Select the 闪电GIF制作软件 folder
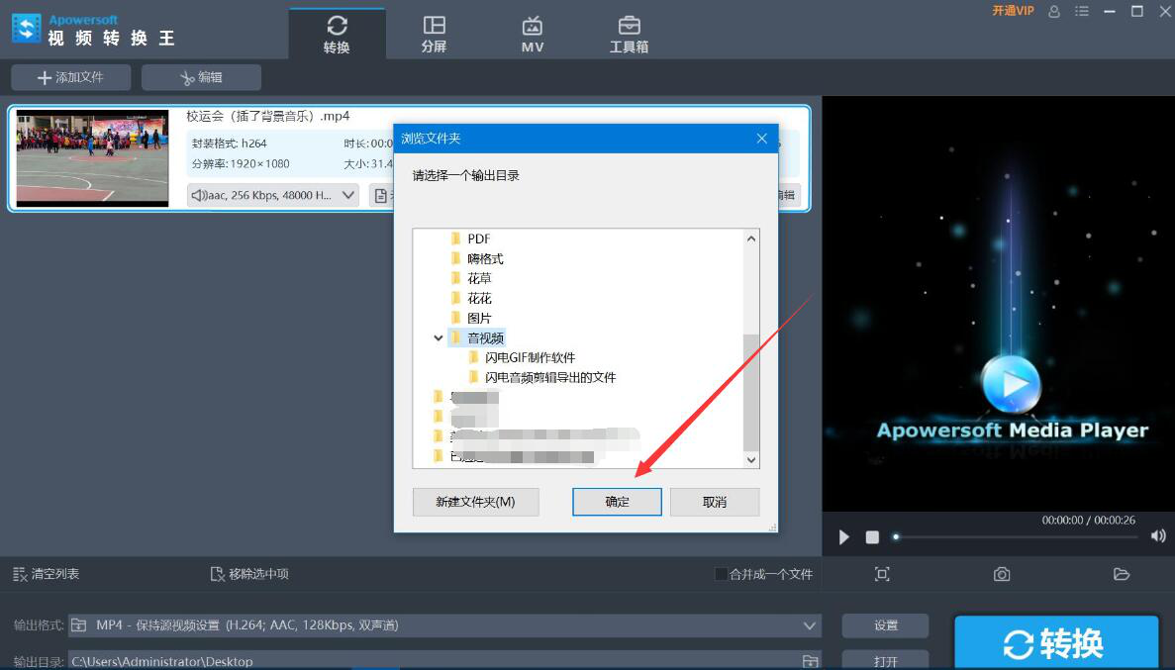This screenshot has width=1175, height=670. [x=522, y=357]
